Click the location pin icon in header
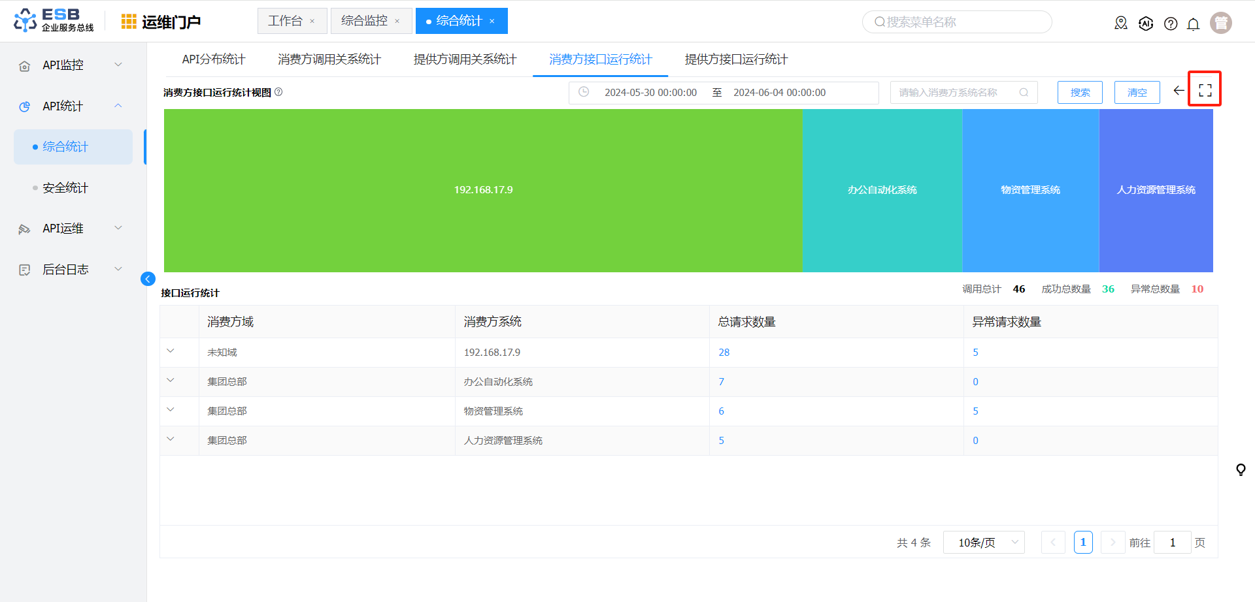Screen dimensions: 1255x602 click(1121, 24)
